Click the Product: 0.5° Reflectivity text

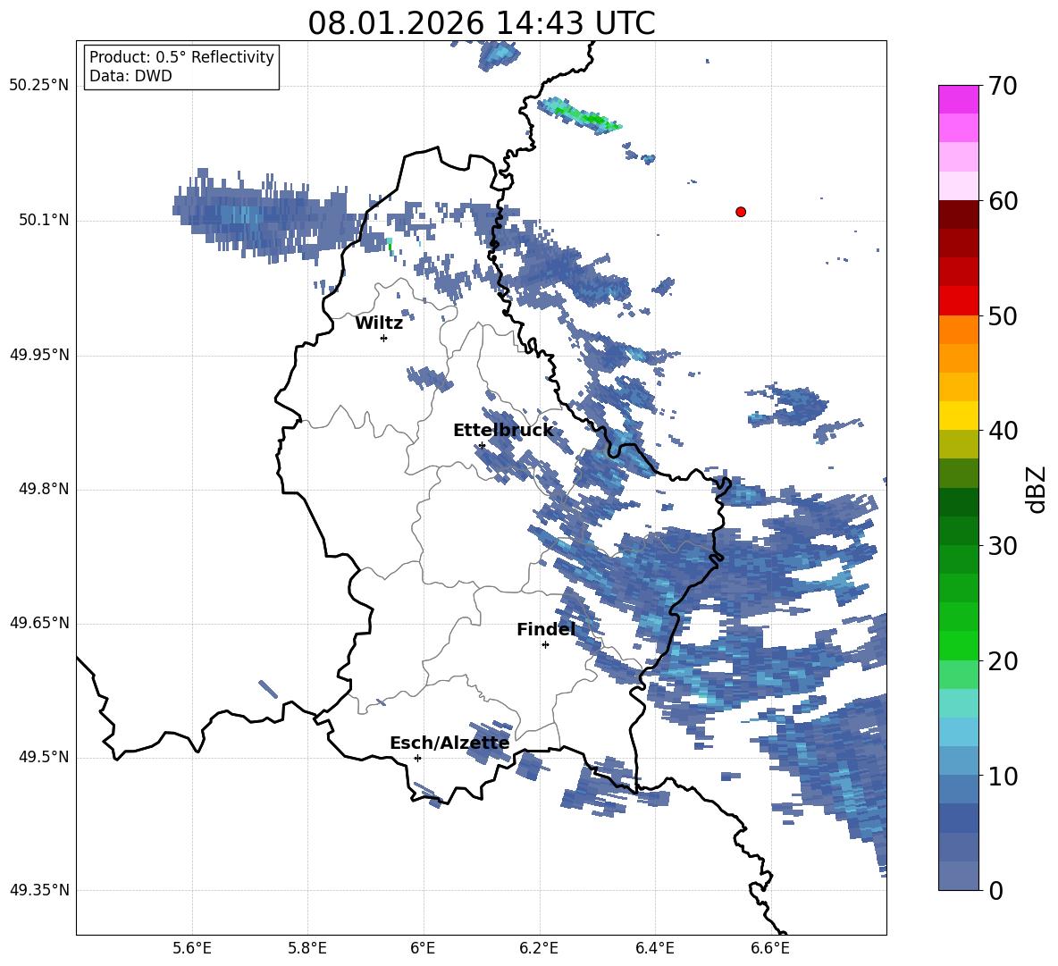(181, 57)
